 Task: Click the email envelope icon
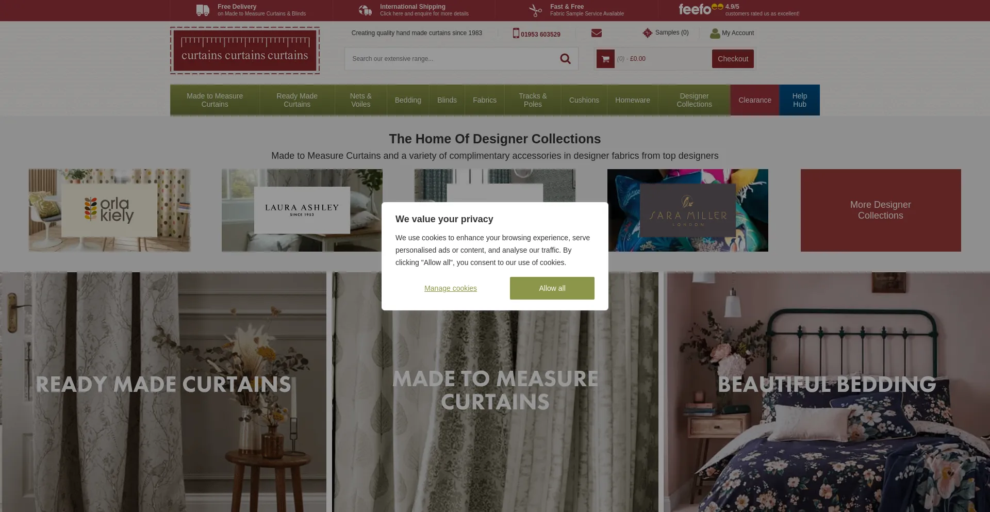597,33
